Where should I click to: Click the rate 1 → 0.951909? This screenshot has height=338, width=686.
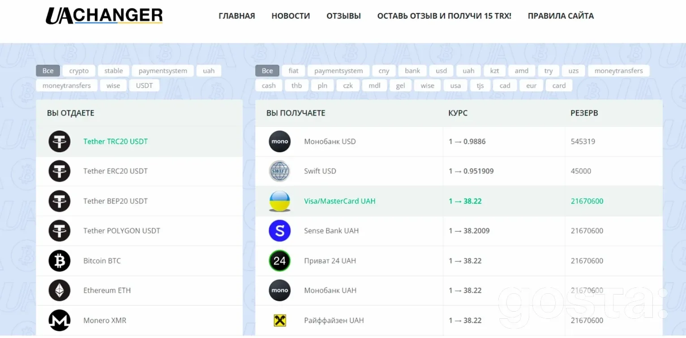(x=471, y=171)
